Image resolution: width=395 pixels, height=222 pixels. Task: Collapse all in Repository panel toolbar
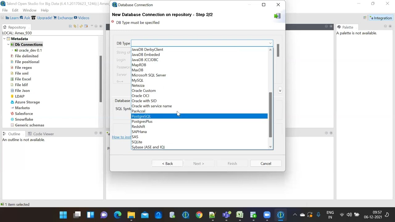pos(70,26)
